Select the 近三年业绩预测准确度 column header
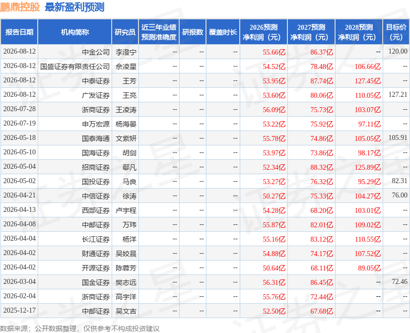The image size is (410, 333). click(x=159, y=32)
